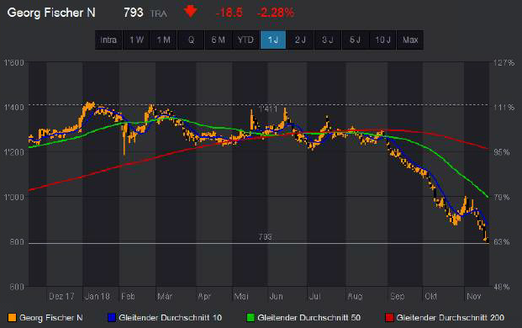Click the 127% right axis label

(x=504, y=62)
